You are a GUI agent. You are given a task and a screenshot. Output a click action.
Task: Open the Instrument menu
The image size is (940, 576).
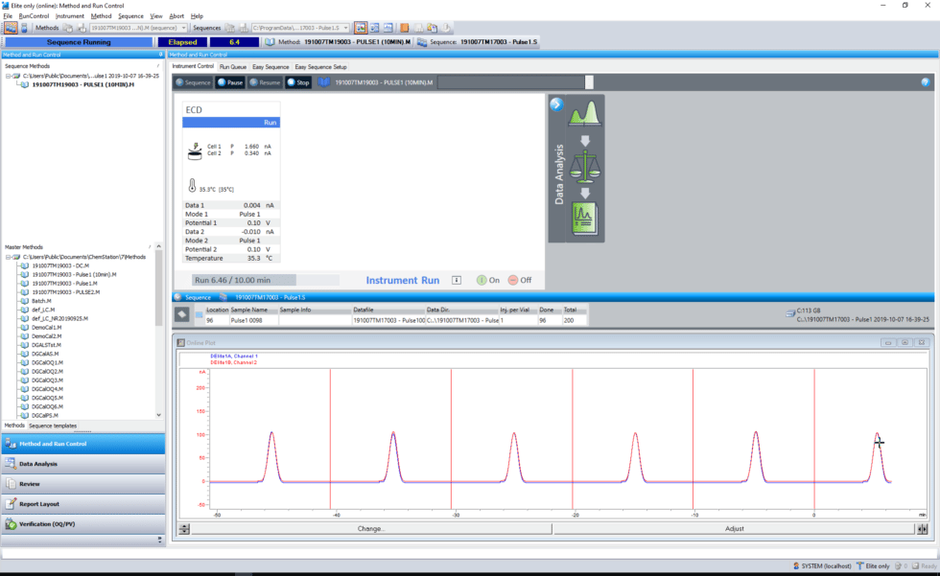(x=69, y=16)
